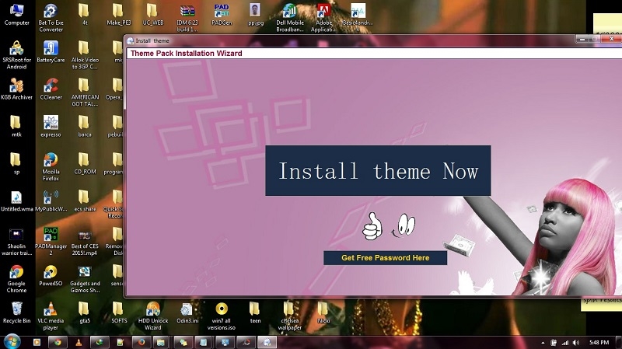The width and height of the screenshot is (622, 349).
Task: Open the gta5 folder on the desktop
Action: [84, 309]
